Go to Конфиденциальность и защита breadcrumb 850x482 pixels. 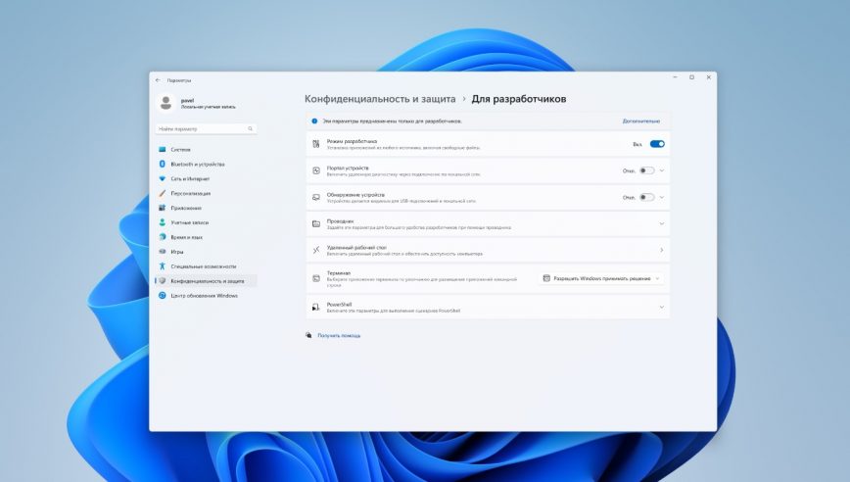coord(380,99)
